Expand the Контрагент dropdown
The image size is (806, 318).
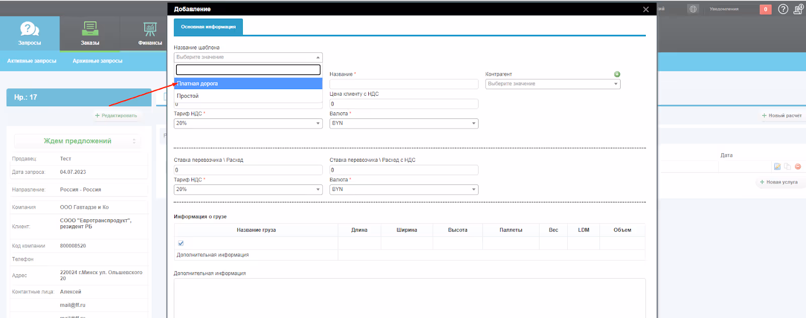(x=553, y=84)
